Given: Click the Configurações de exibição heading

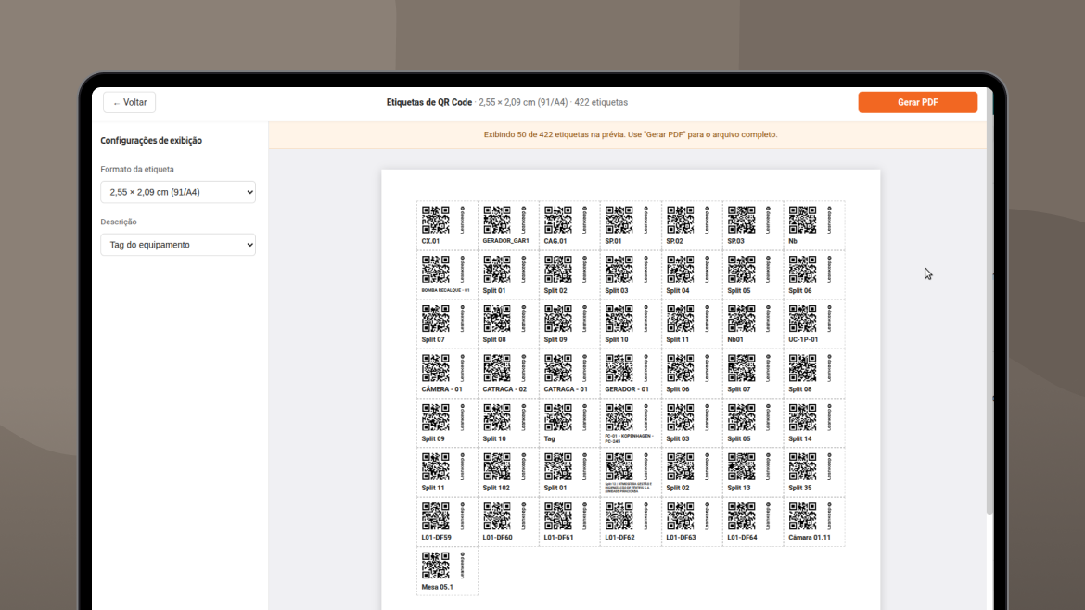Looking at the screenshot, I should (x=151, y=140).
